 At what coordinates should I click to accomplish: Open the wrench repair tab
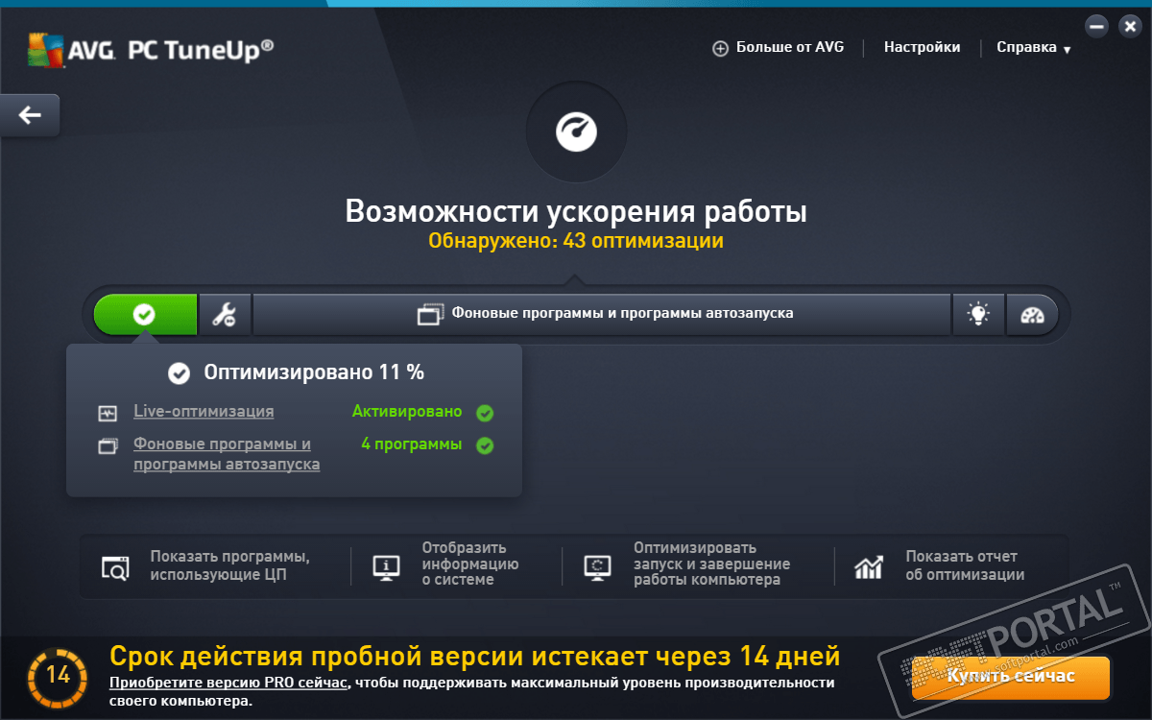tap(225, 314)
